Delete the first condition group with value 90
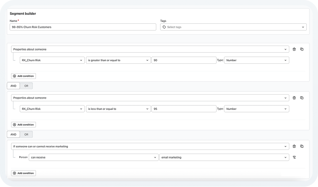This screenshot has height=187, width=318. coord(294,49)
